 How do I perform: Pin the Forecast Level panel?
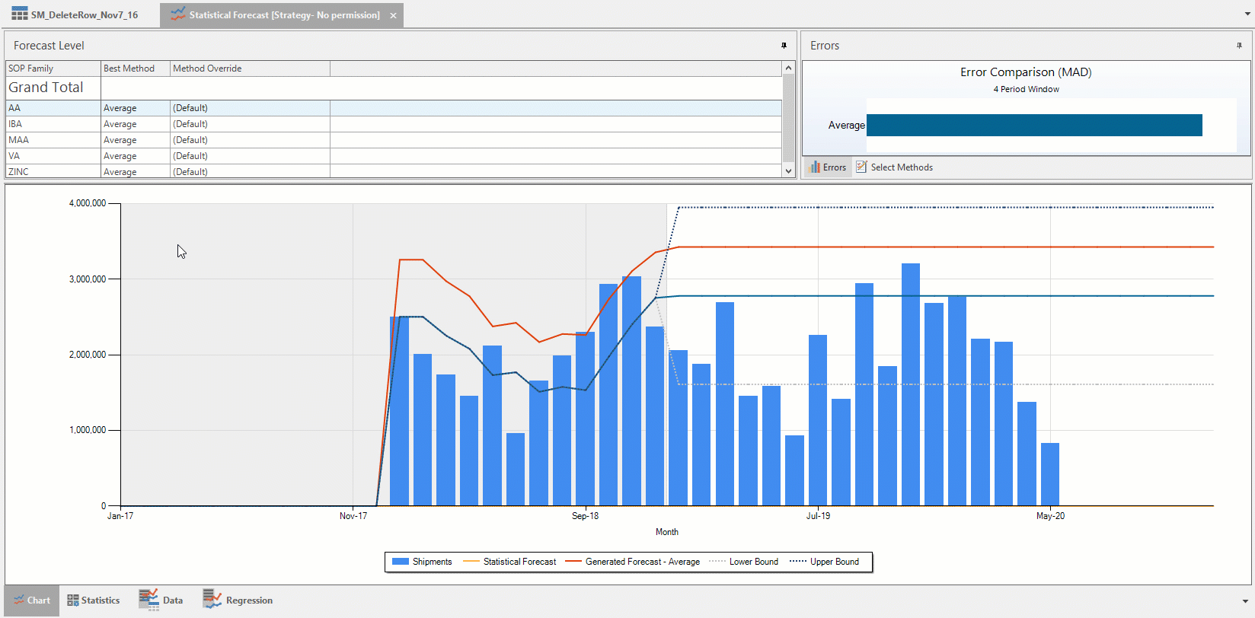pyautogui.click(x=784, y=46)
